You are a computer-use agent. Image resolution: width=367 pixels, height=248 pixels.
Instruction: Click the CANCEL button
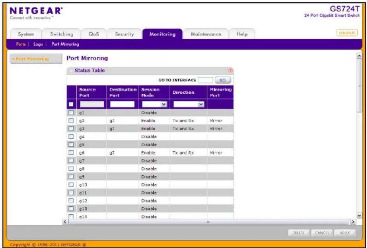point(322,233)
